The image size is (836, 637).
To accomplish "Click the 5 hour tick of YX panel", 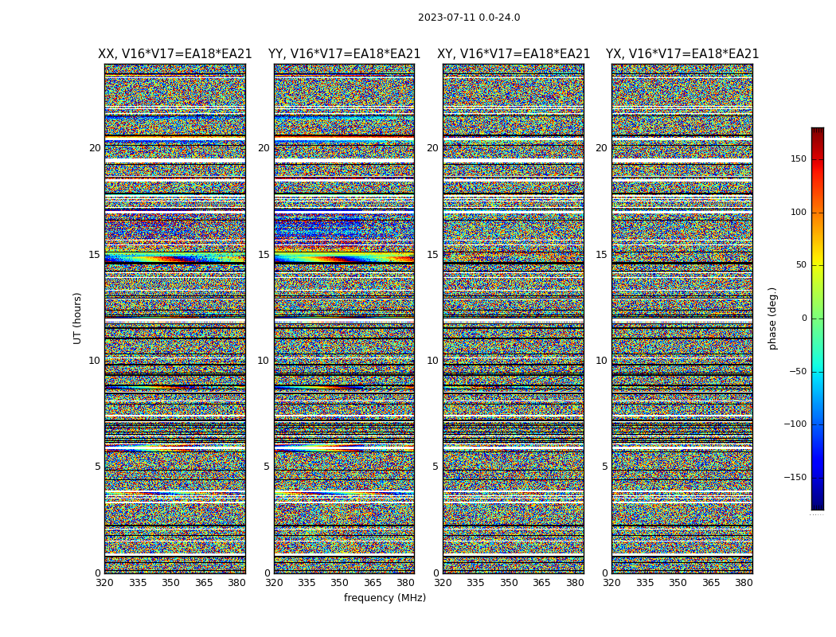I will 604,467.
